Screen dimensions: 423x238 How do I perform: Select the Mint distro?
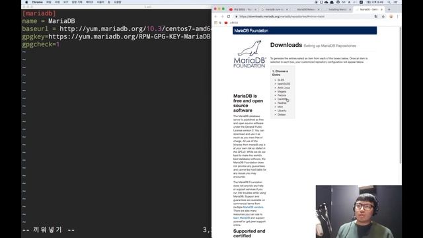[280, 107]
